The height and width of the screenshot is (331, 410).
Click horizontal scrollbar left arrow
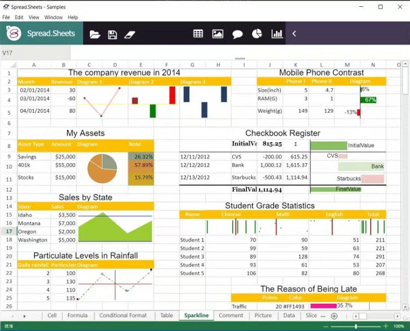(355, 316)
